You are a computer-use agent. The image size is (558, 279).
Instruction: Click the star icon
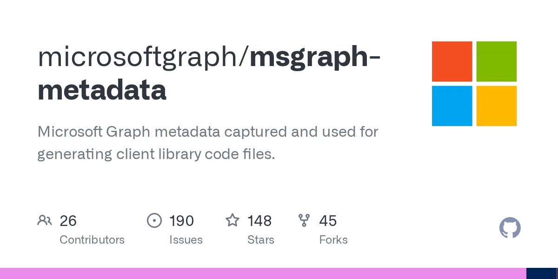coord(232,220)
